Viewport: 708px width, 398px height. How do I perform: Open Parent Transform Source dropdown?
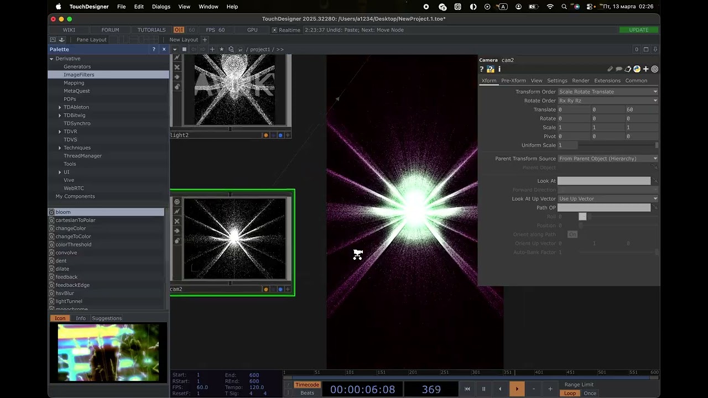pos(608,159)
